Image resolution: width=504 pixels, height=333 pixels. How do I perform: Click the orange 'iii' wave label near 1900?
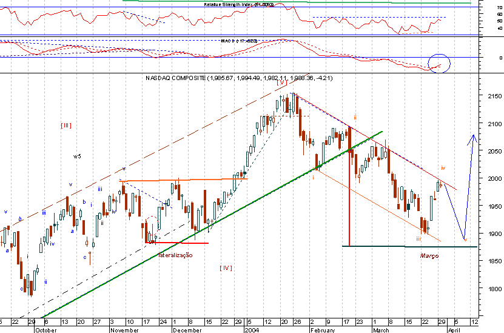[418, 239]
